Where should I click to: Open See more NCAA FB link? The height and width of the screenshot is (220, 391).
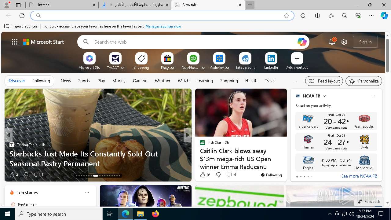pos(359,176)
